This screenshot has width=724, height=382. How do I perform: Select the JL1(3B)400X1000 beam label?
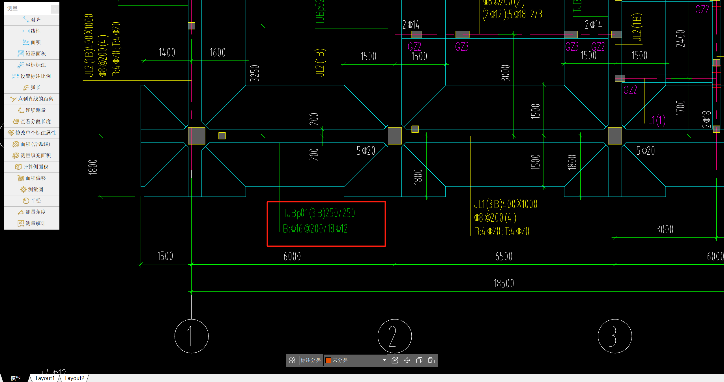506,204
